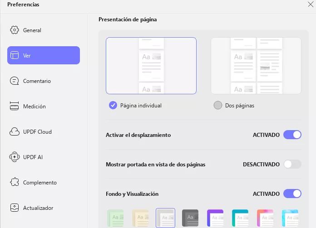Image resolution: width=316 pixels, height=228 pixels.
Task: Close the Preferencias dialog
Action: 311,4
